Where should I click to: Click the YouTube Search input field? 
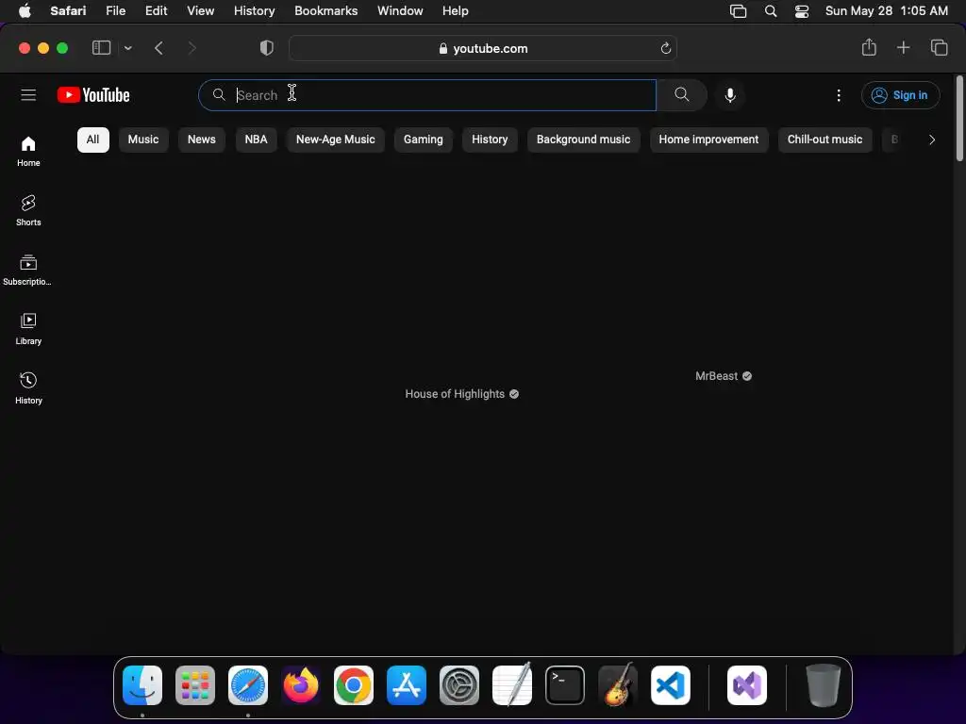pyautogui.click(x=427, y=95)
